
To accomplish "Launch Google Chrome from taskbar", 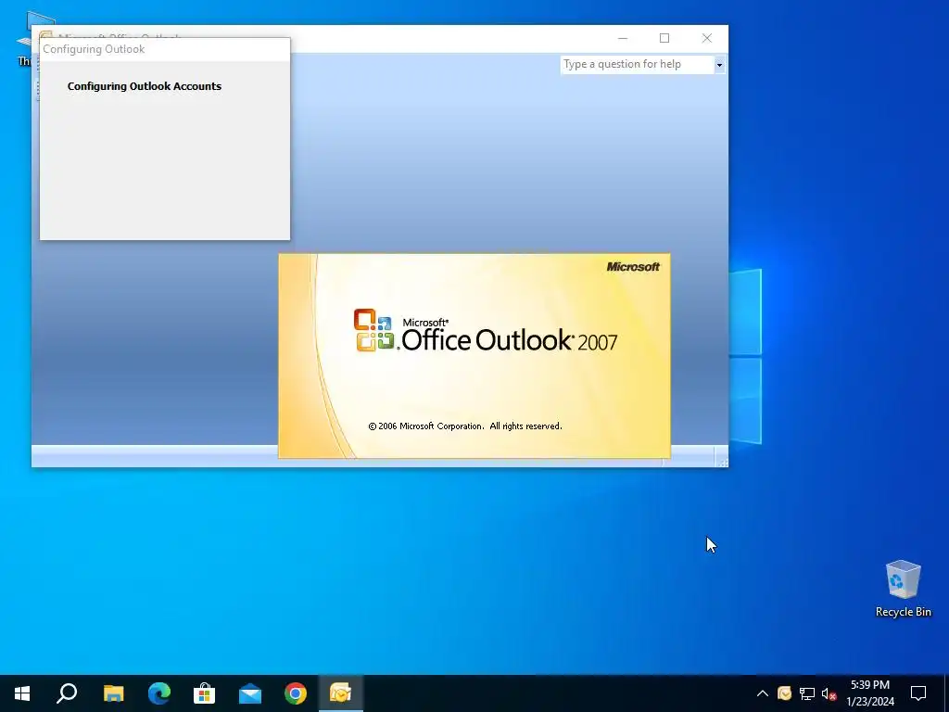I will tap(296, 693).
